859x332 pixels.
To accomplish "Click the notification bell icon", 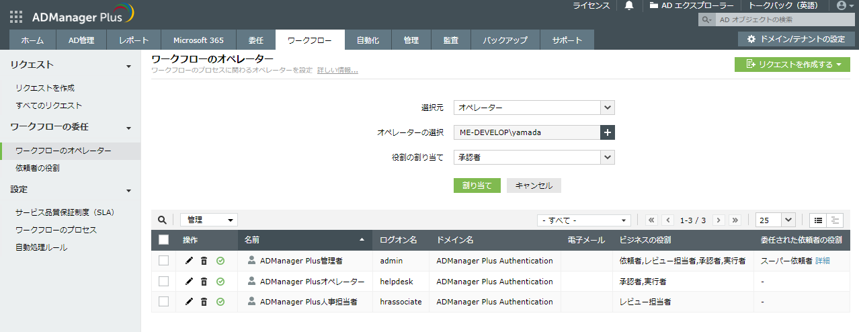I will (629, 5).
